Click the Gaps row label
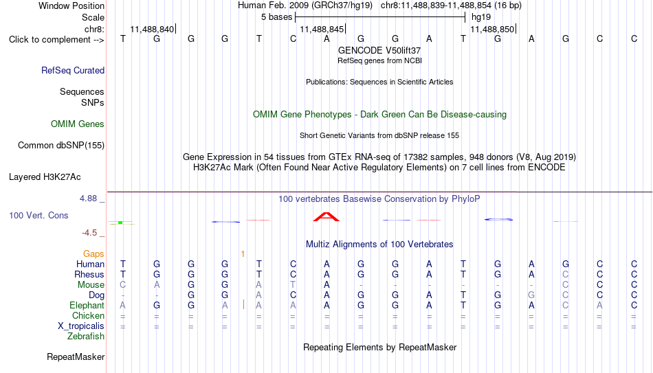This screenshot has width=653, height=373. pos(93,254)
